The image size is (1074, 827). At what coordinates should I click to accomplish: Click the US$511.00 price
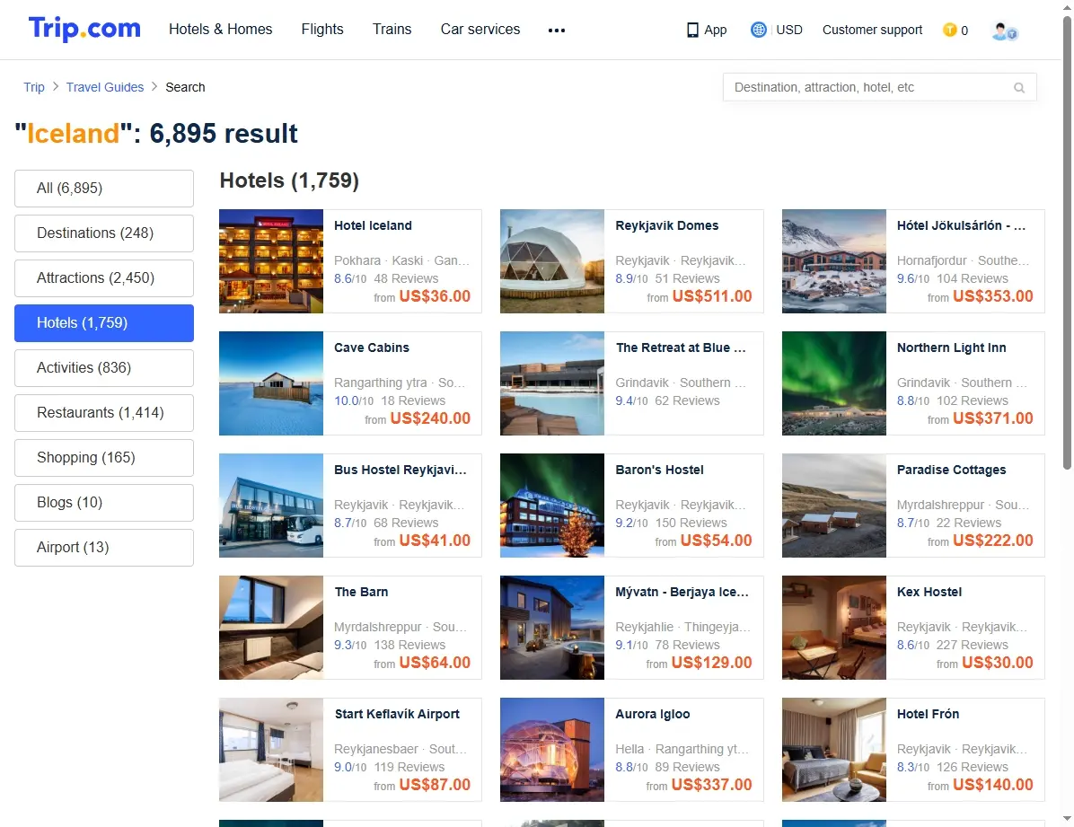(712, 296)
